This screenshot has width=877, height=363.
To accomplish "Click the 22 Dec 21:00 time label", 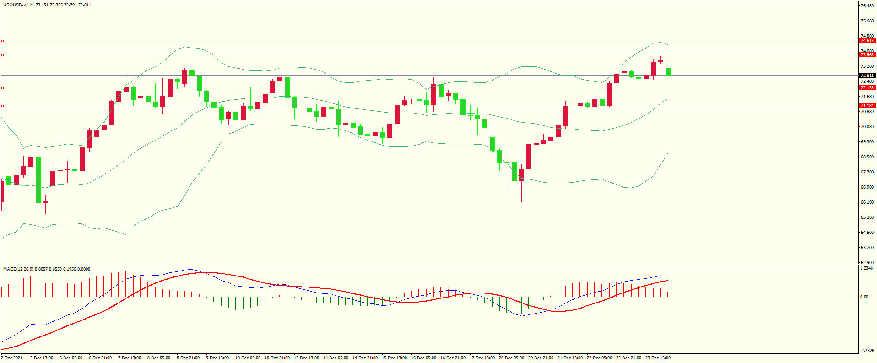I will pyautogui.click(x=628, y=358).
